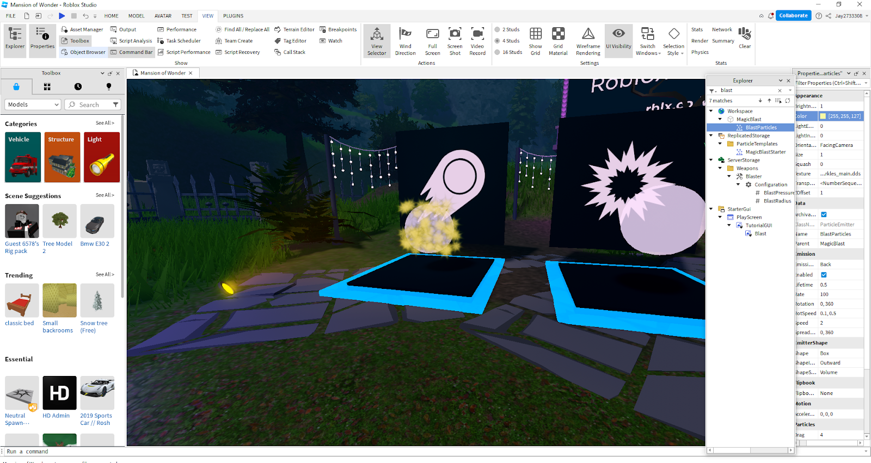This screenshot has width=871, height=463.
Task: Switch to the MODEL ribbon tab
Action: [136, 16]
